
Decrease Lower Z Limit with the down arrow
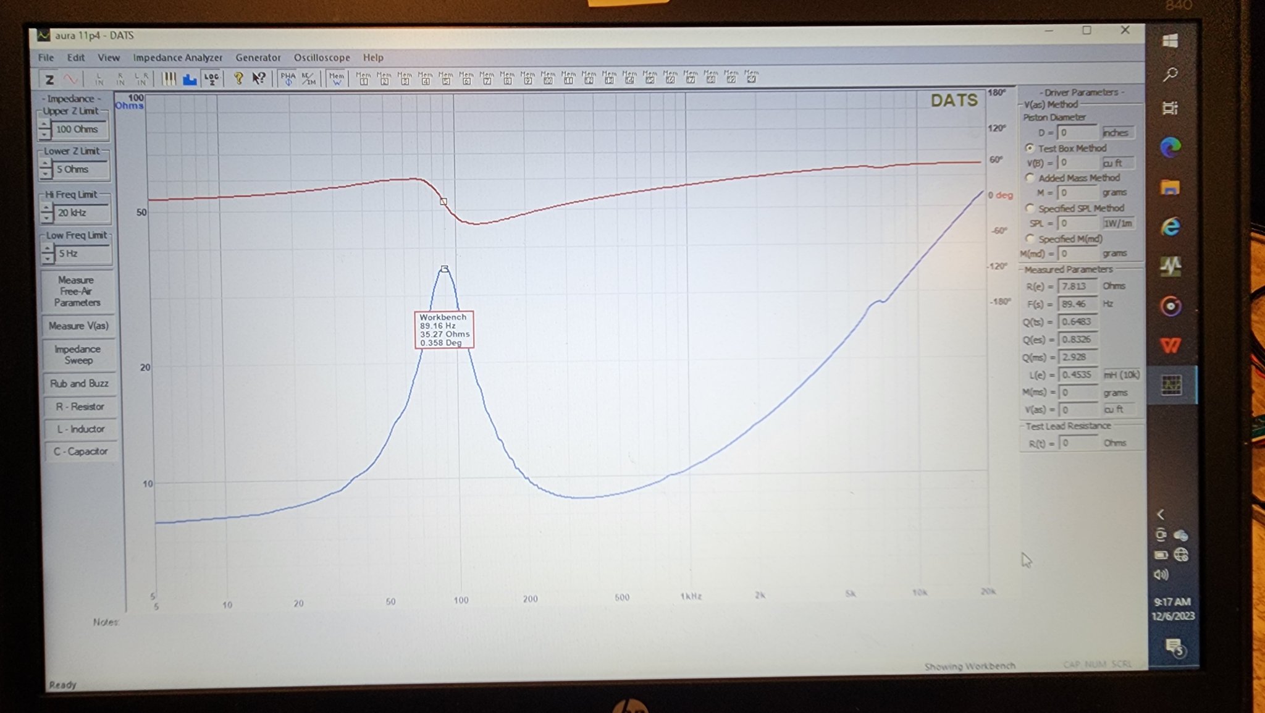[x=45, y=174]
